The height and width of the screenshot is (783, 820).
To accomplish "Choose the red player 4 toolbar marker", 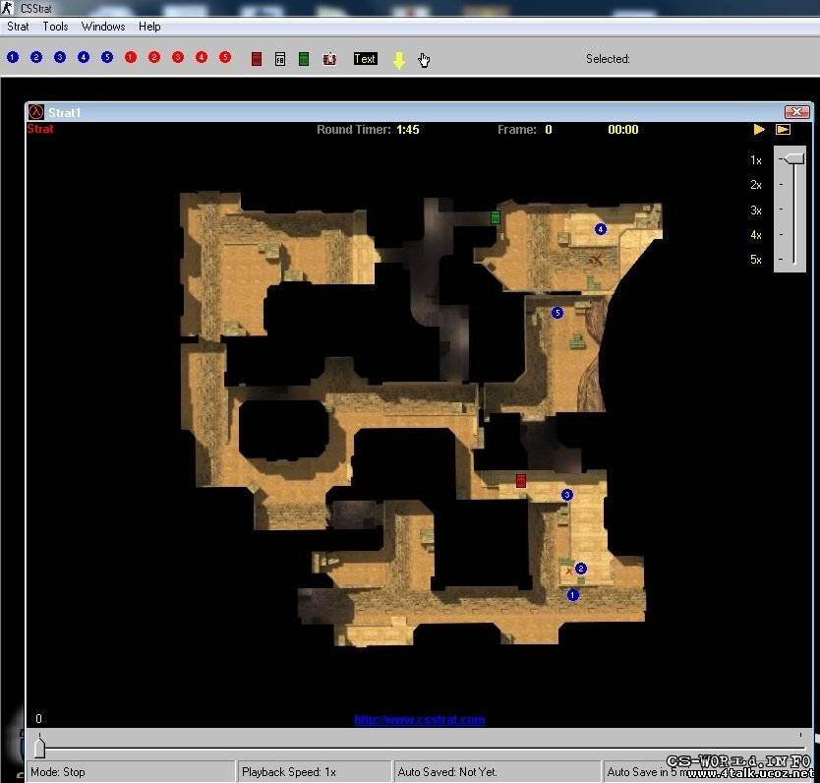I will [202, 58].
